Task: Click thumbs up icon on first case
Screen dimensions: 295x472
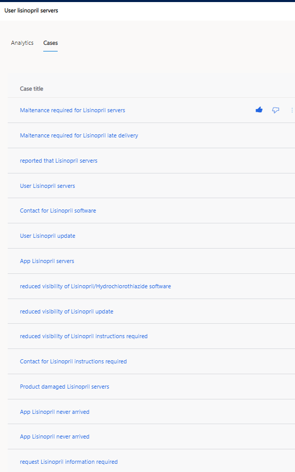Action: click(259, 110)
